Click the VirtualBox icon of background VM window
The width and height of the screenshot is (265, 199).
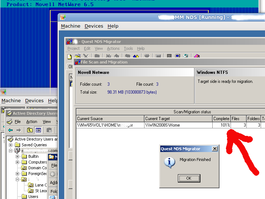point(3,92)
